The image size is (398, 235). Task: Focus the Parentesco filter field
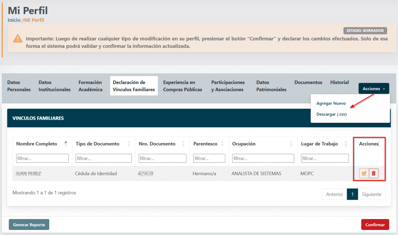pyautogui.click(x=209, y=158)
